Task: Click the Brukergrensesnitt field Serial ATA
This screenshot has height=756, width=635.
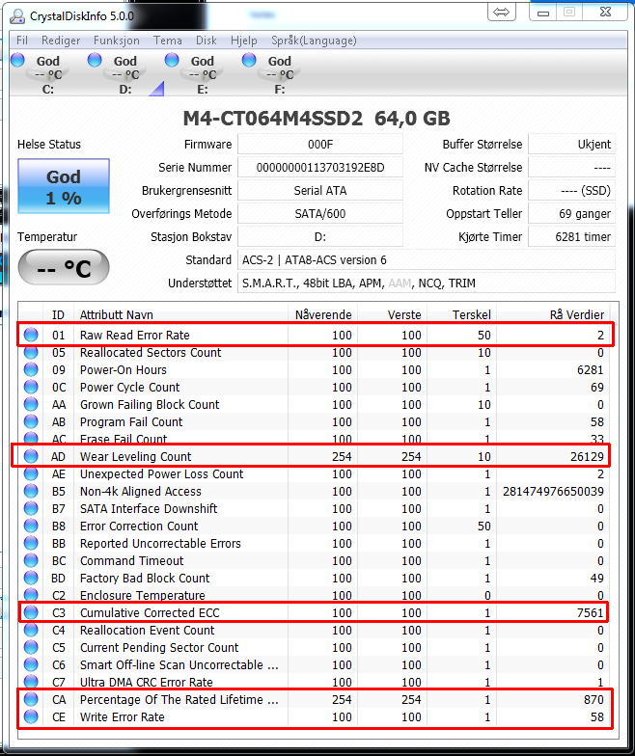Action: (x=320, y=191)
